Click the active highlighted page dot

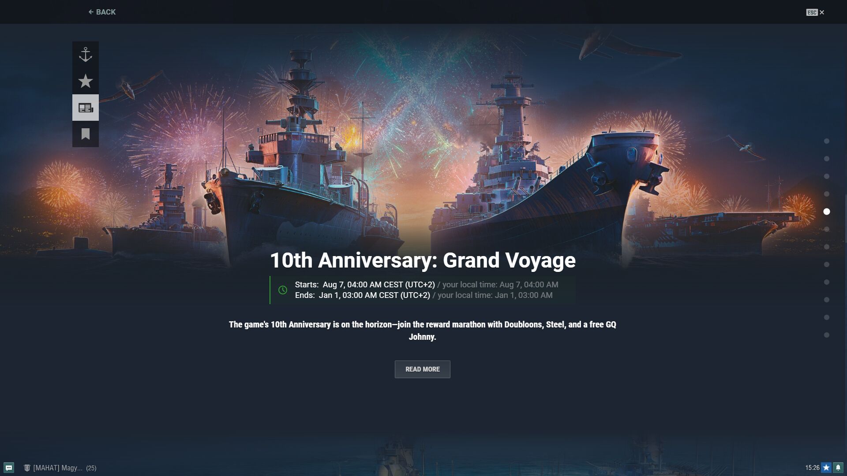[x=827, y=212]
